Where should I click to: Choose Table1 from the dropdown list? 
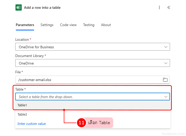pyautogui.click(x=22, y=105)
